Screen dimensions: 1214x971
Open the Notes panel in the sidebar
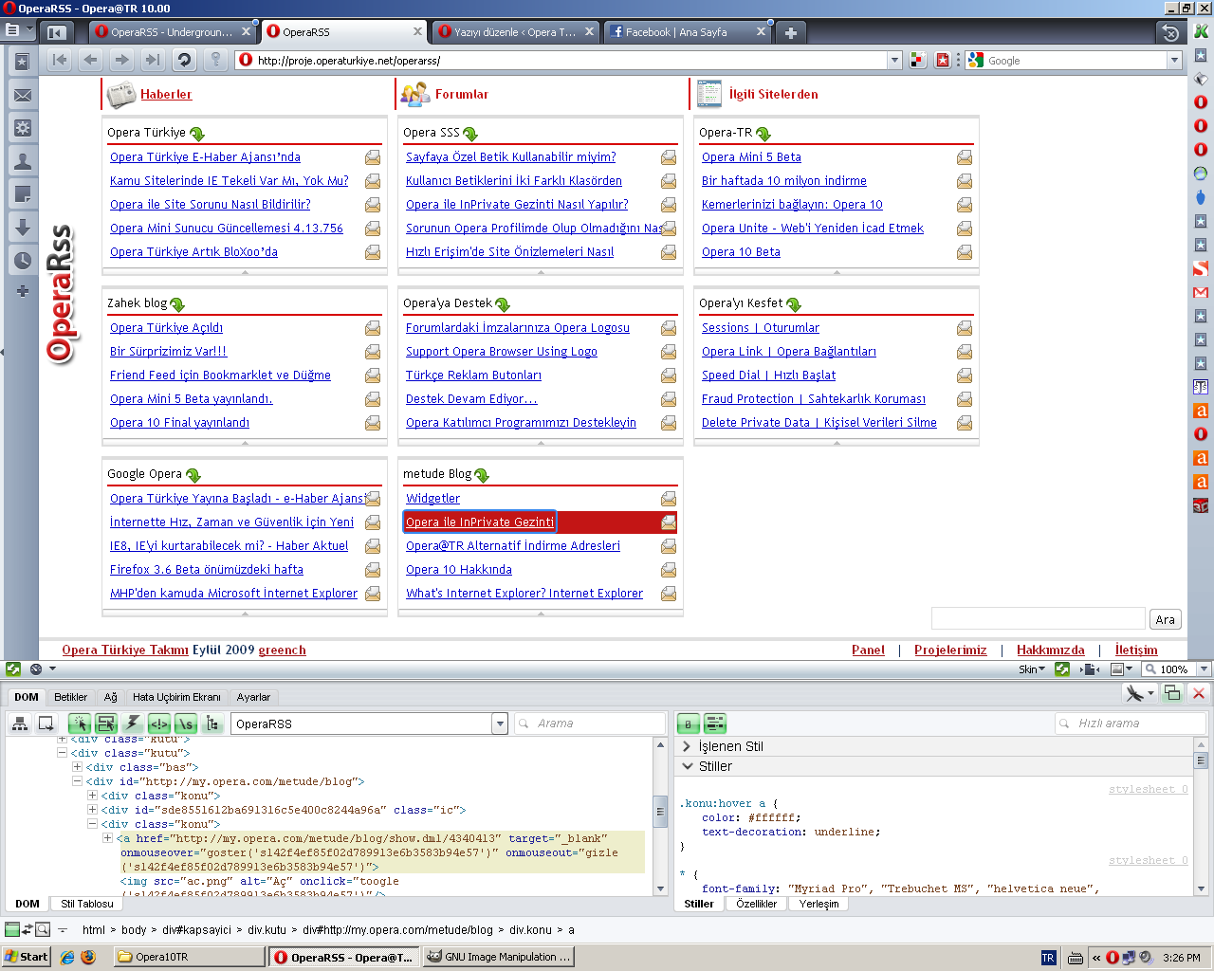(x=23, y=194)
